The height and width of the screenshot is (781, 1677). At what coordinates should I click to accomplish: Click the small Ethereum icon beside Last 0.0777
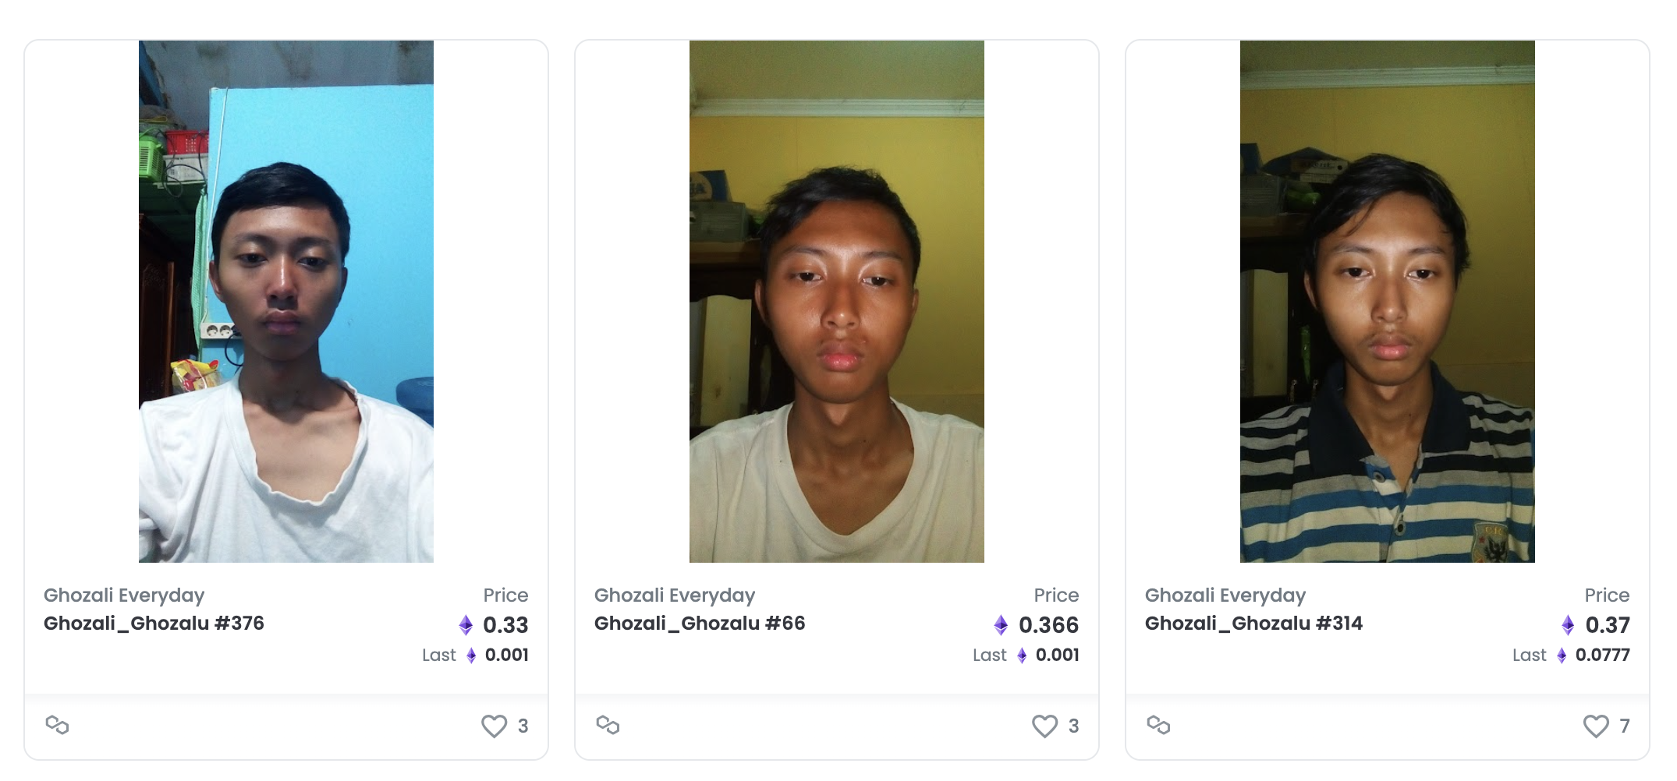click(x=1562, y=656)
